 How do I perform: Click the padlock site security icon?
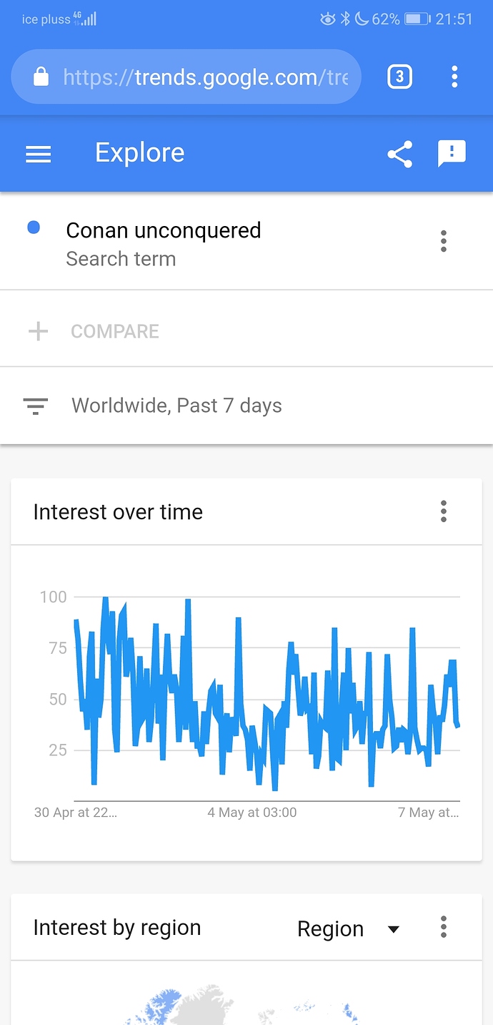point(41,77)
